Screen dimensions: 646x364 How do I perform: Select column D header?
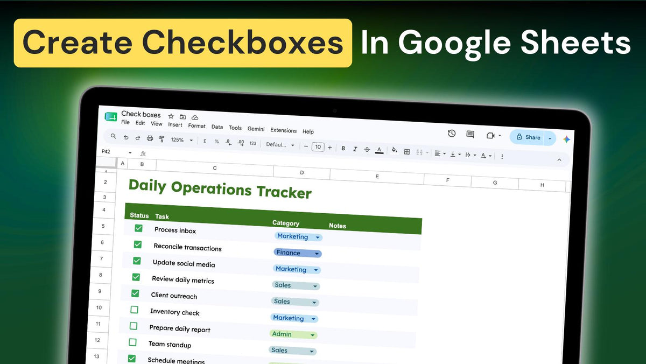301,172
